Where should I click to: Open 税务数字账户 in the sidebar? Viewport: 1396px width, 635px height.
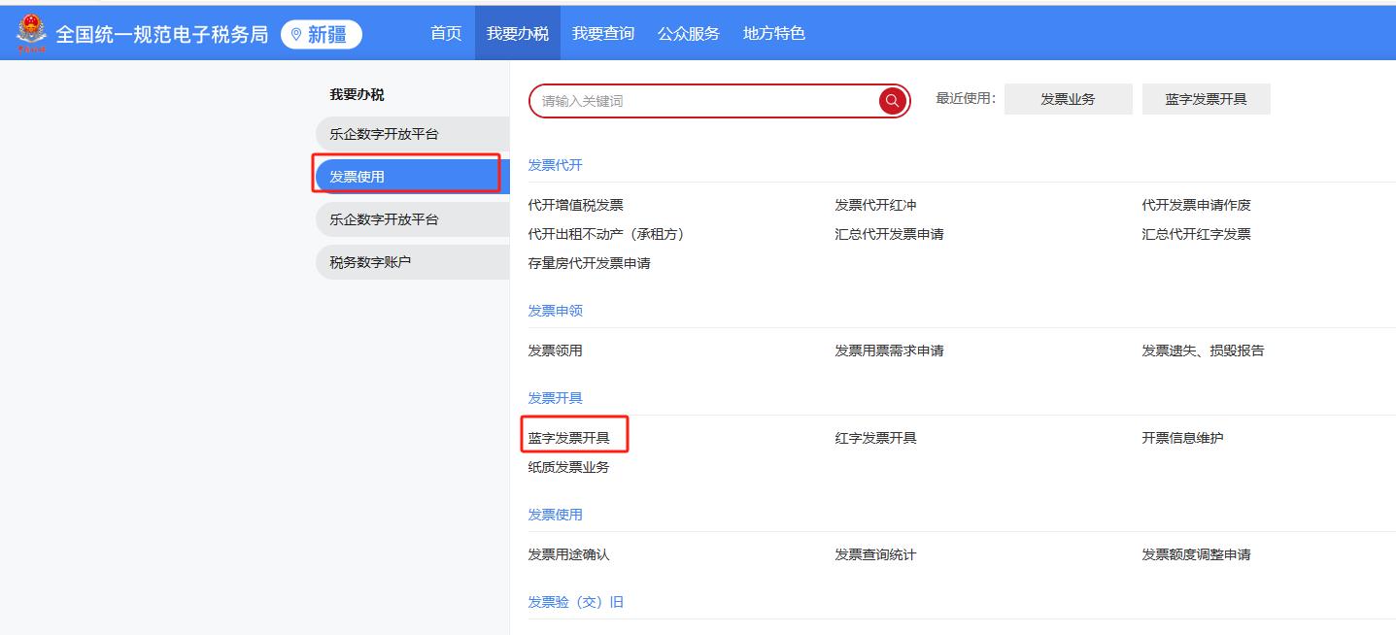coord(412,262)
